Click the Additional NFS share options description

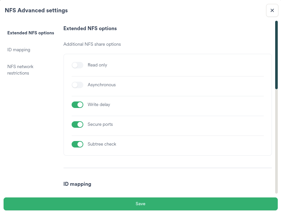[x=92, y=44]
